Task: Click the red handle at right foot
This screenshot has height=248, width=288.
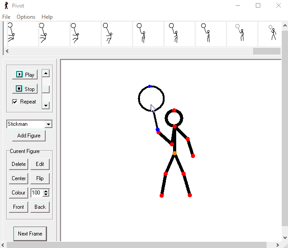Action: point(190,195)
